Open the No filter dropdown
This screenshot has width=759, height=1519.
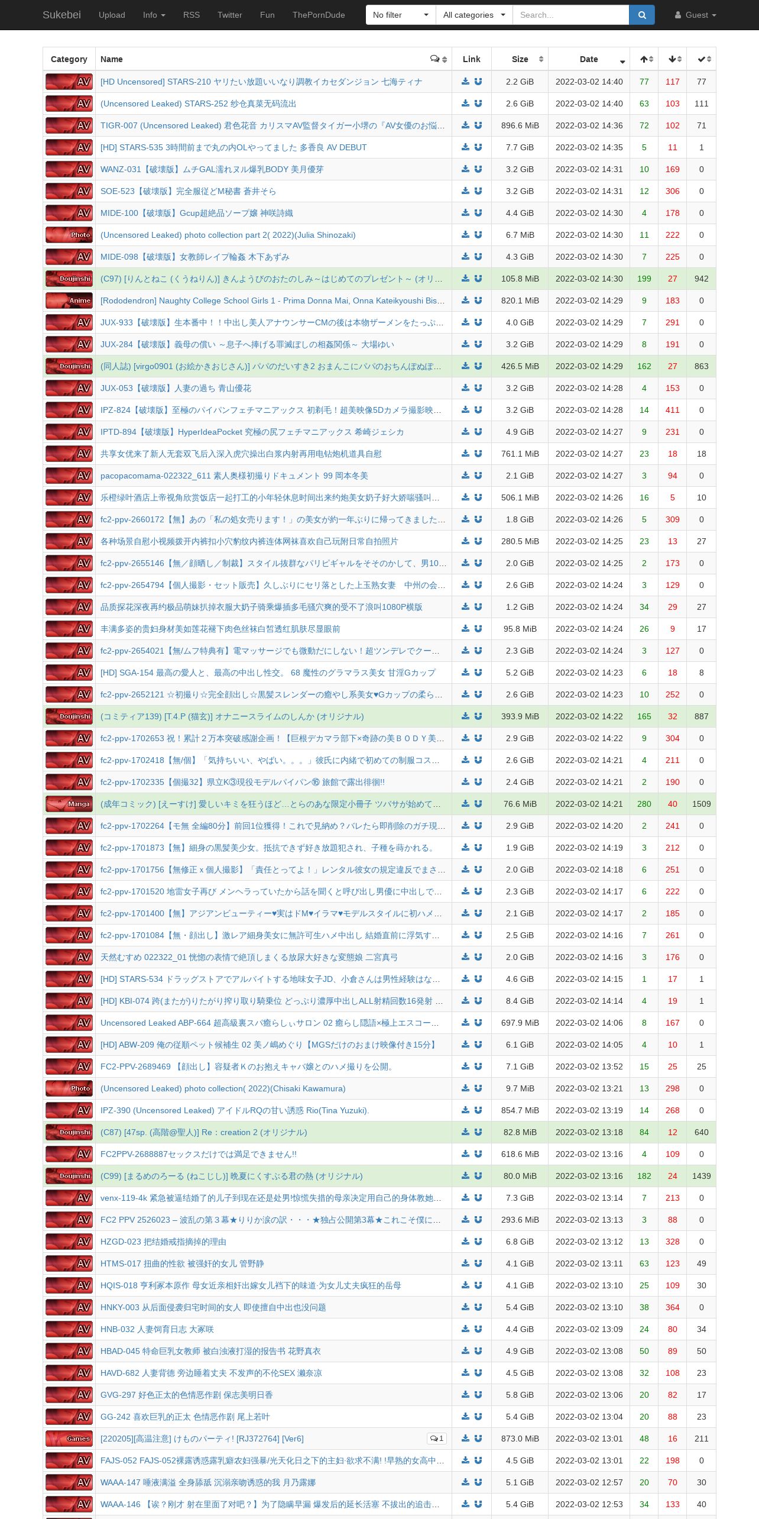click(401, 15)
